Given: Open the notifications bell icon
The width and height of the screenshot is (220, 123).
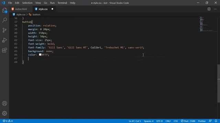Looking at the screenshot, I should (x=216, y=121).
